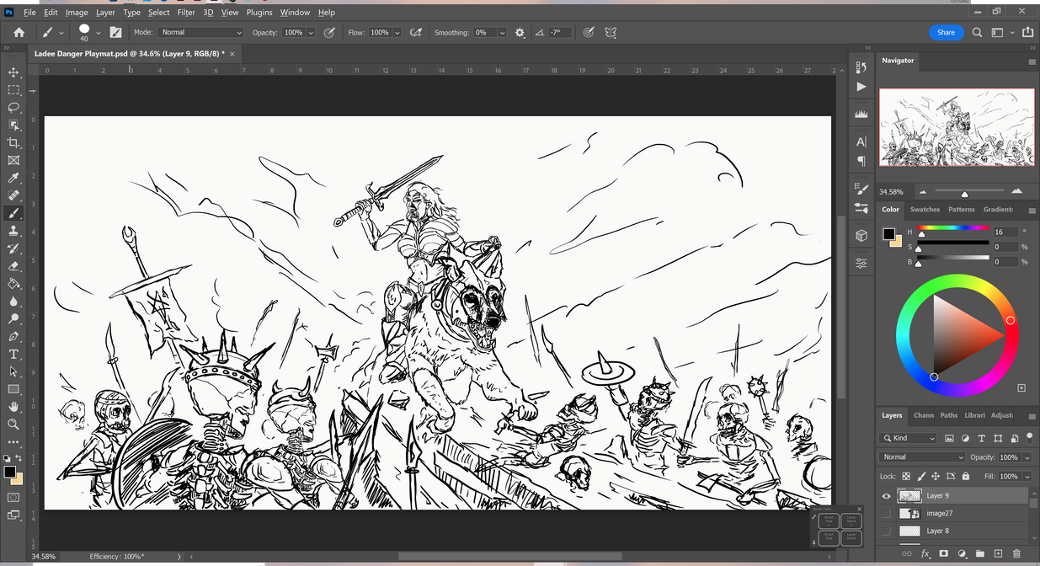The width and height of the screenshot is (1040, 566).
Task: Select the Horizontal Type tool
Action: pos(13,354)
